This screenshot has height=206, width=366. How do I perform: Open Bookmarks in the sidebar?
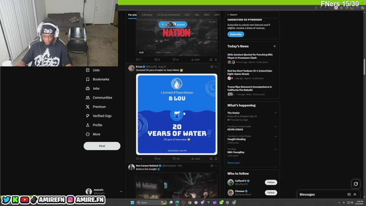[x=98, y=79]
